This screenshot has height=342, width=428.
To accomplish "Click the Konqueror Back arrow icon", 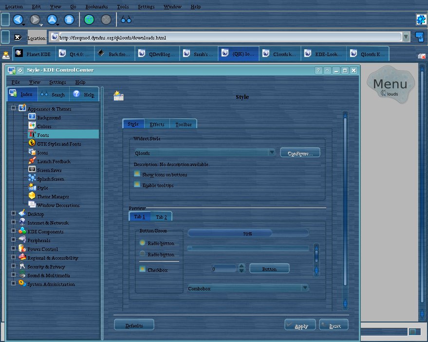I will pos(18,19).
